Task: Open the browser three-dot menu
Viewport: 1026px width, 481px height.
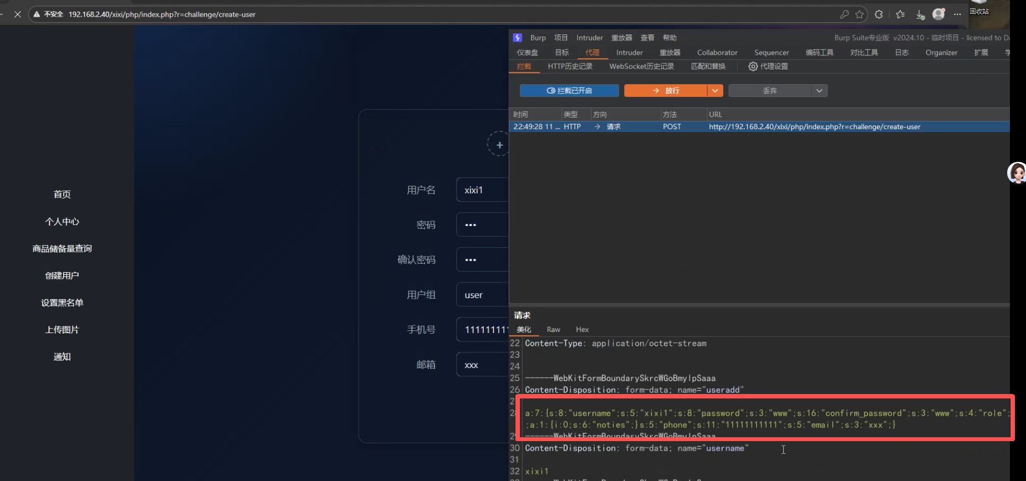Action: coord(957,14)
